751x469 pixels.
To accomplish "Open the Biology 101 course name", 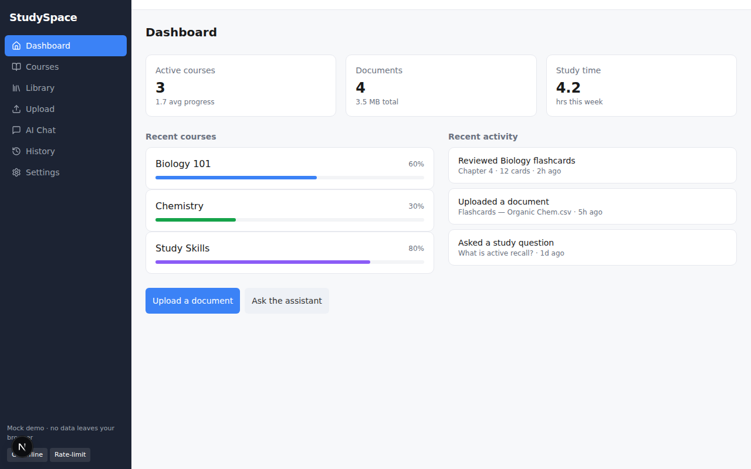I will tap(183, 164).
